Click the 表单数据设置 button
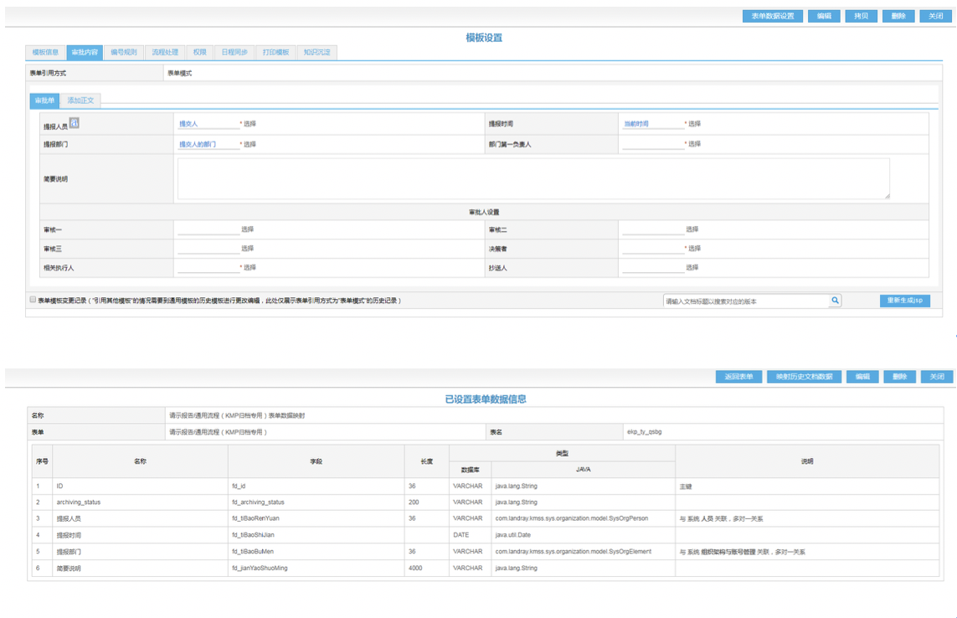The height and width of the screenshot is (618, 957). click(x=772, y=16)
